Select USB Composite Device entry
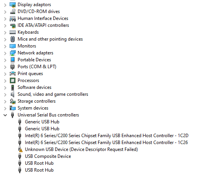 48,156
